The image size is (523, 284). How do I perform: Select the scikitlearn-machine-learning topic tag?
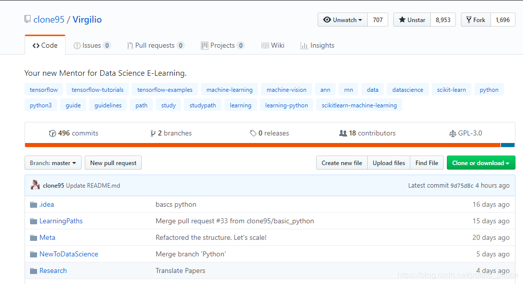359,105
